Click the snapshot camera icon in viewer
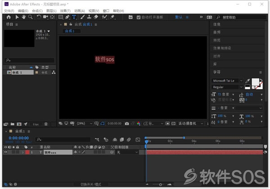270x189 pixels. [127, 123]
